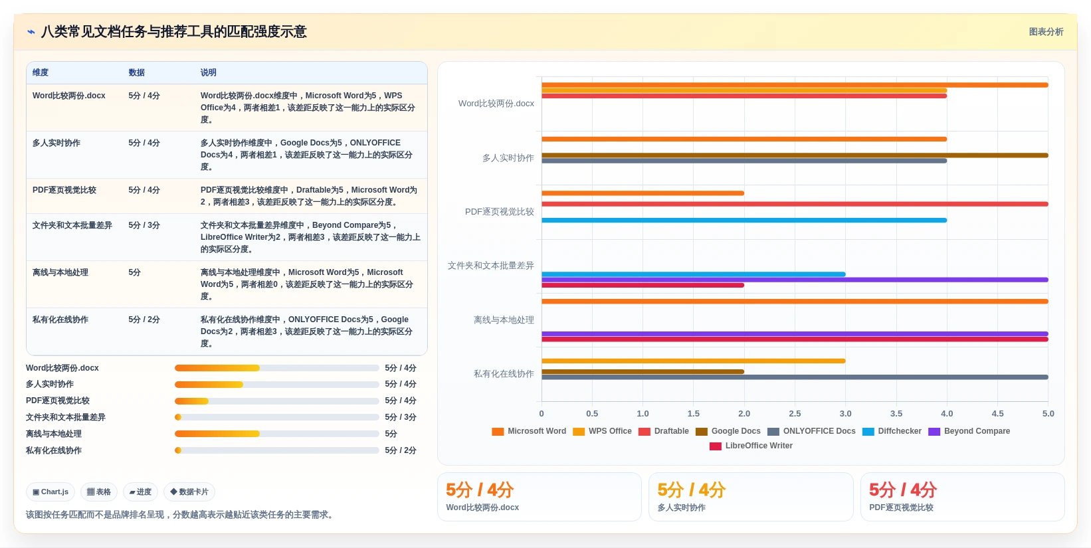1091x548 pixels.
Task: Click the blue icon beside the main title
Action: (x=31, y=32)
